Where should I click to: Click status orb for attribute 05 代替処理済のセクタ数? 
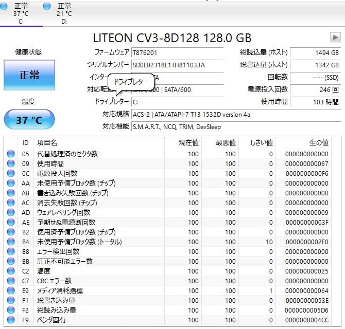(x=11, y=154)
